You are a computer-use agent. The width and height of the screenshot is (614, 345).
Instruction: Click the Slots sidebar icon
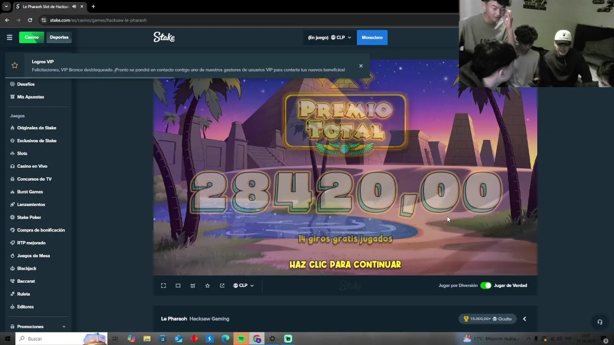pos(12,153)
